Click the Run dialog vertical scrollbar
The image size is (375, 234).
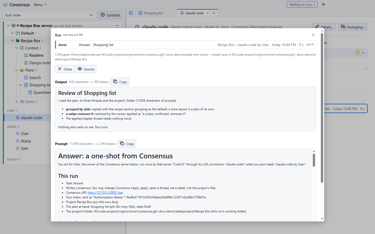tap(322, 108)
